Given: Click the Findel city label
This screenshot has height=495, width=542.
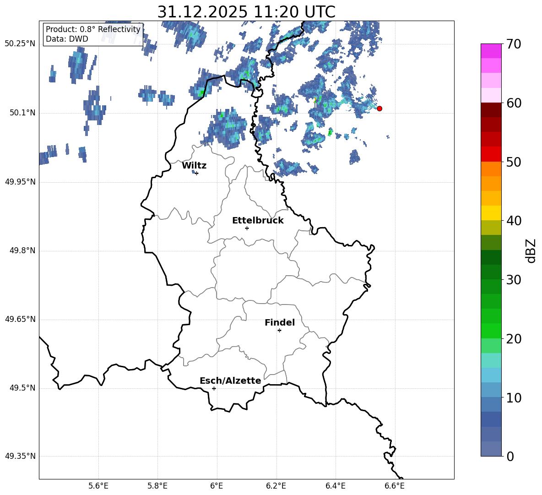Looking at the screenshot, I should pyautogui.click(x=280, y=322).
